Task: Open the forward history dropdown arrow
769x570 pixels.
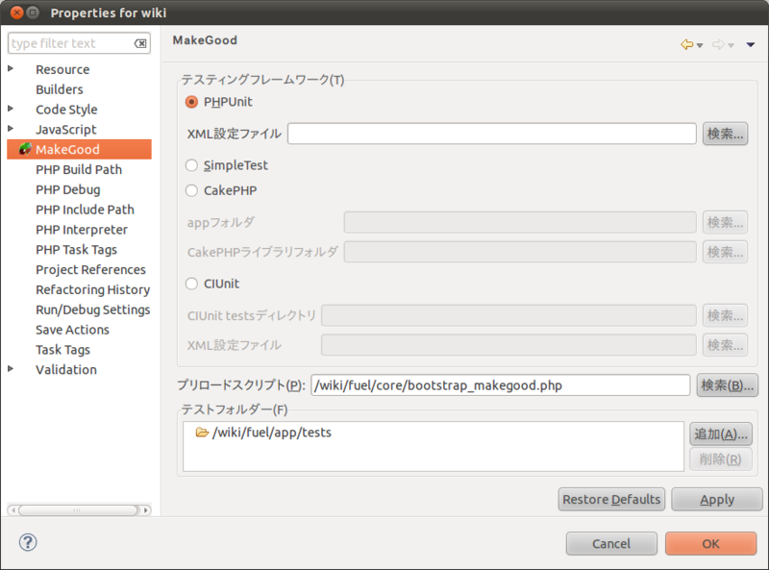Action: tap(731, 45)
